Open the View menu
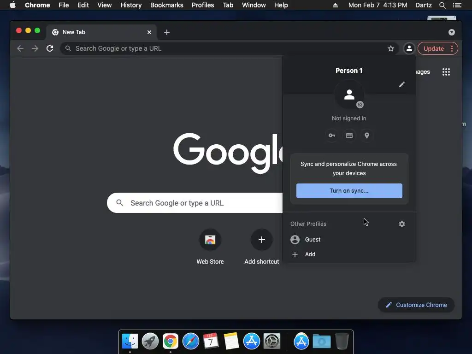This screenshot has width=472, height=354. tap(105, 5)
